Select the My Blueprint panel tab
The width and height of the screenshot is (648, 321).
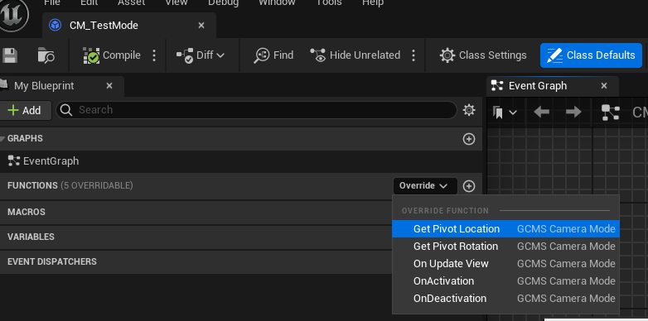pos(44,86)
